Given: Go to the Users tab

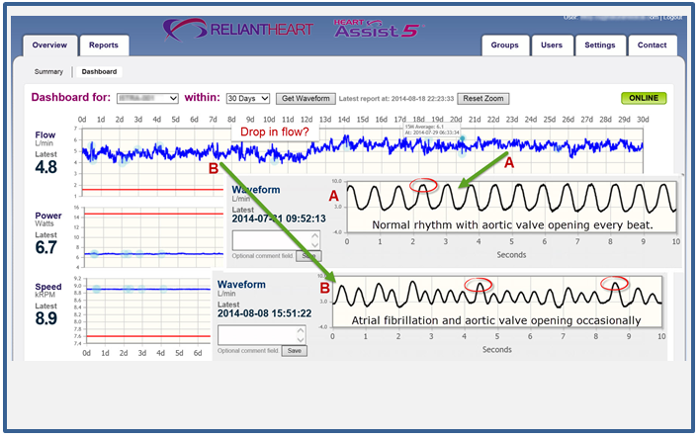Looking at the screenshot, I should (552, 45).
